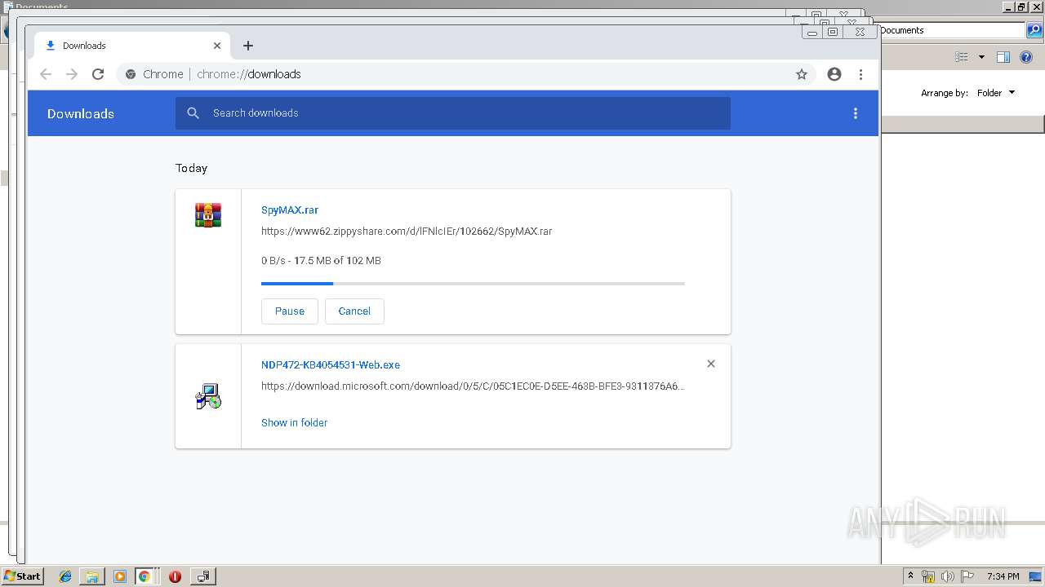Click the search magnifier in Downloads header

193,113
